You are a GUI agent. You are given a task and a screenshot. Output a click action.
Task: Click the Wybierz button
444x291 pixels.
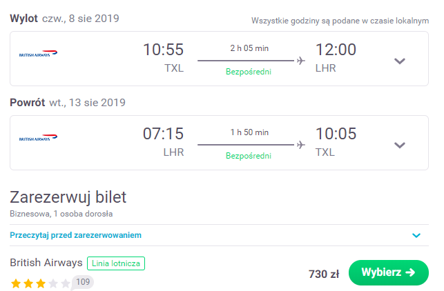[389, 272]
